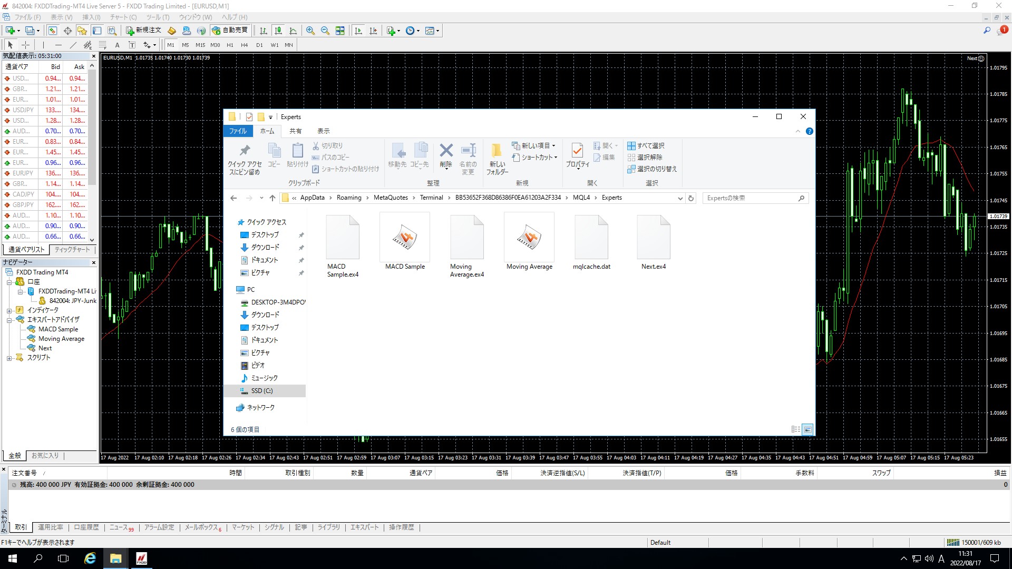Click the 新規注文 new order button
1012x569 pixels.
point(143,31)
